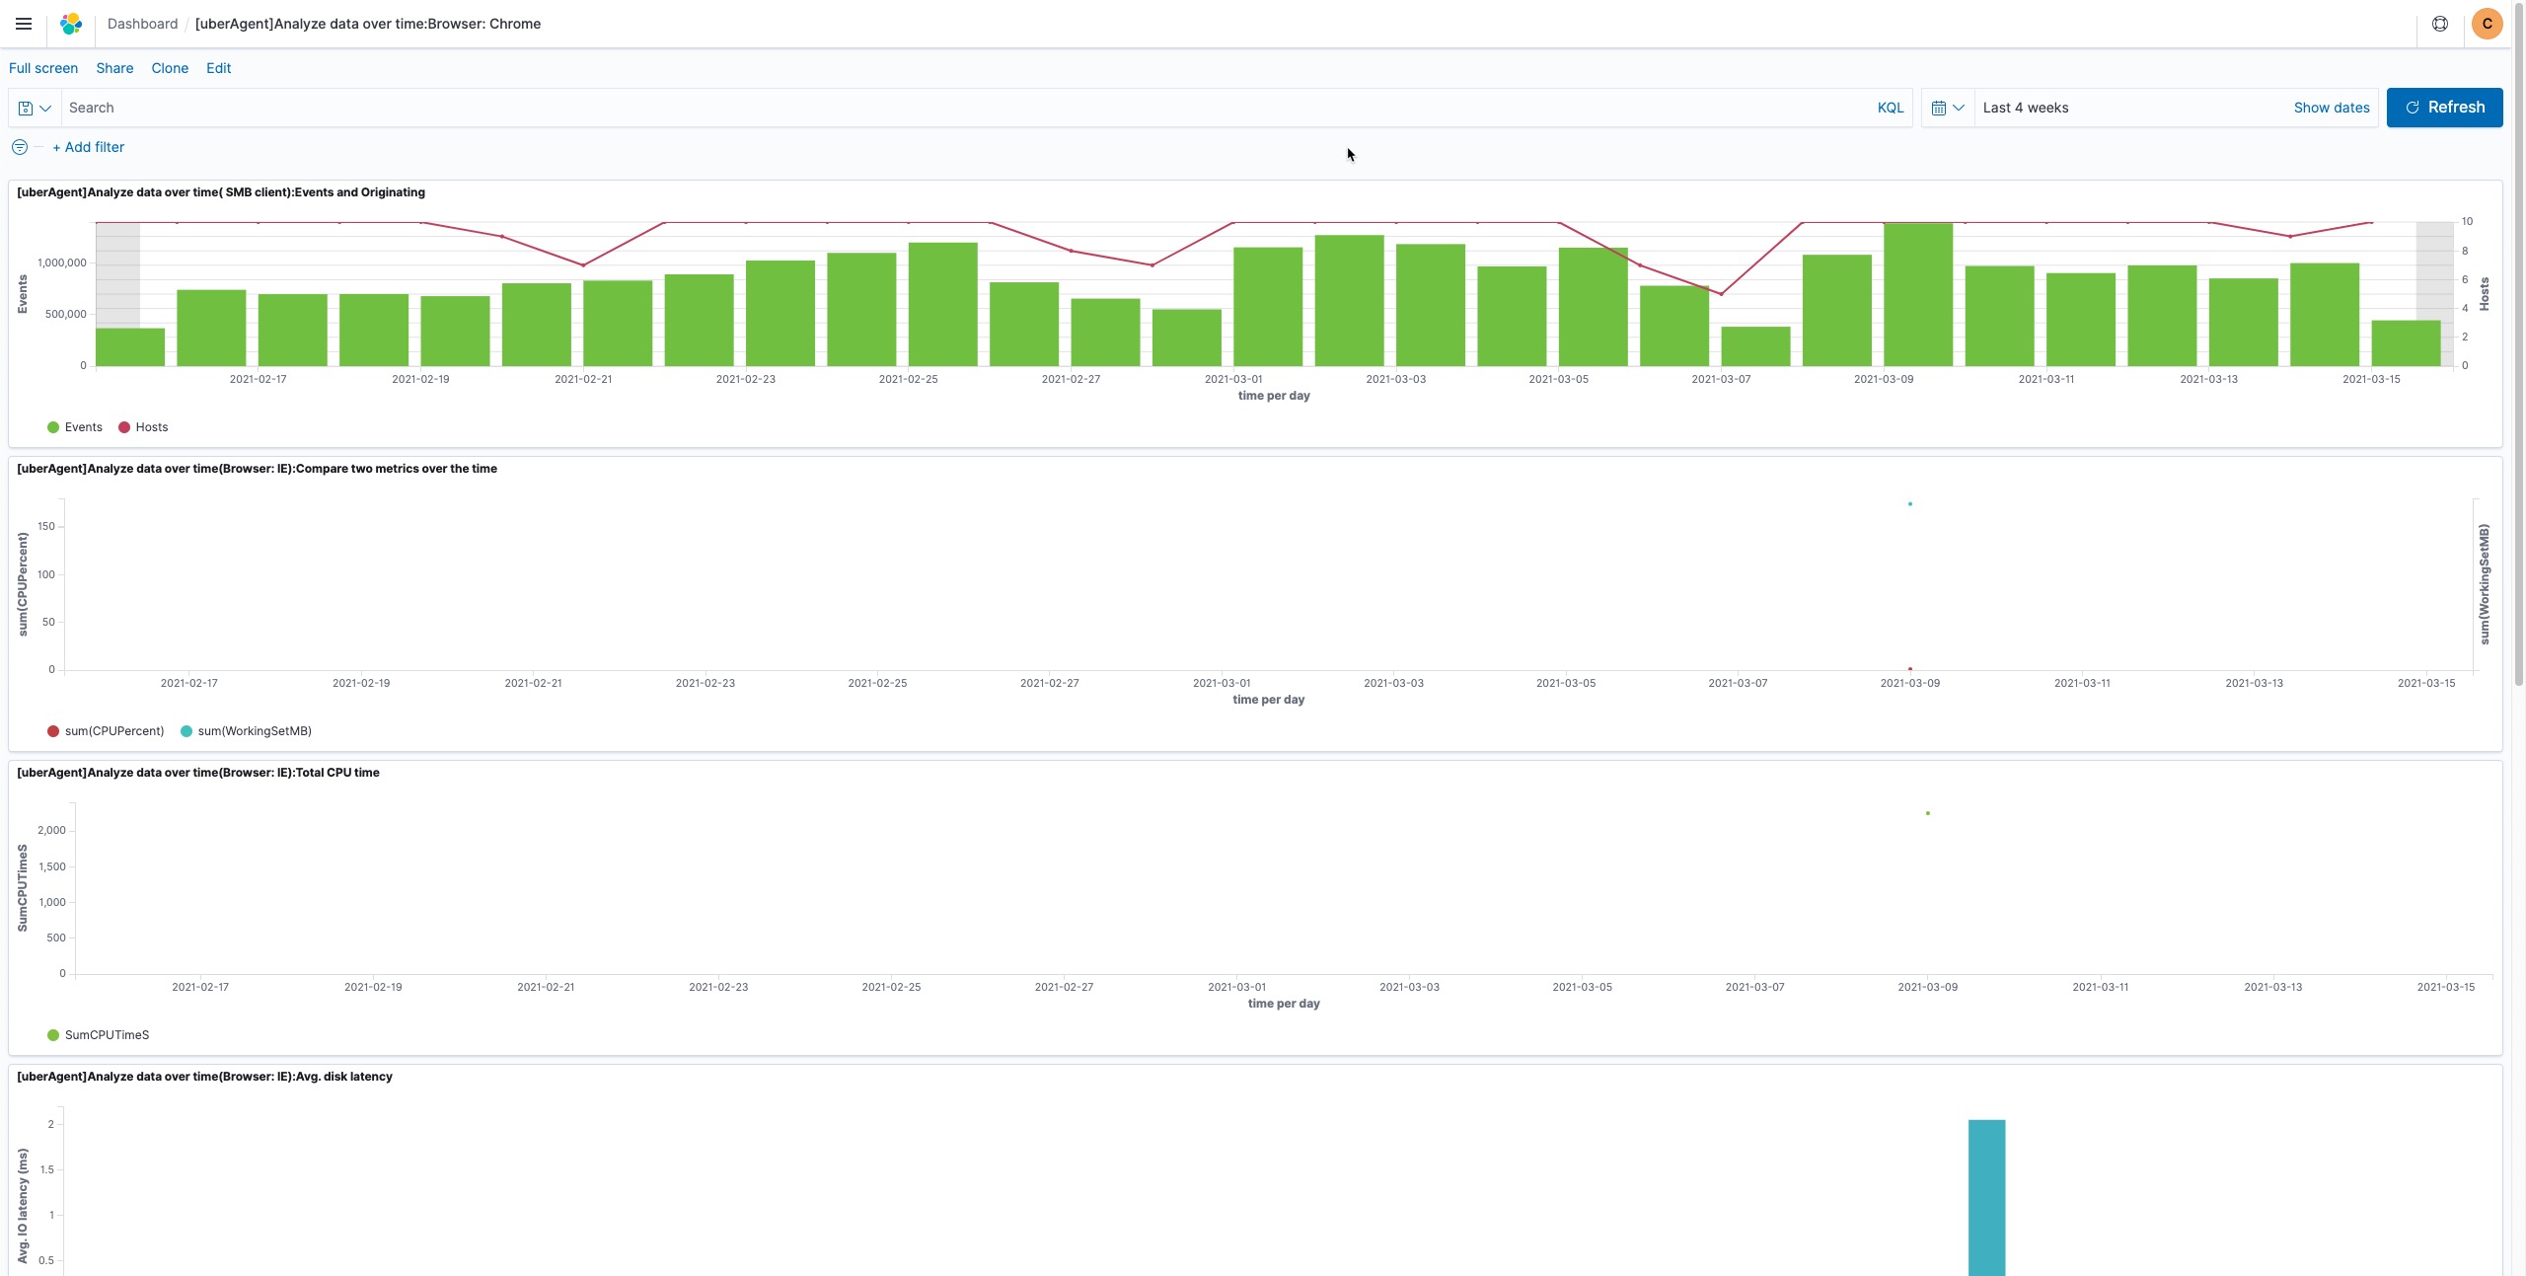Toggle sum(CPUPercent) legend series

(x=113, y=731)
